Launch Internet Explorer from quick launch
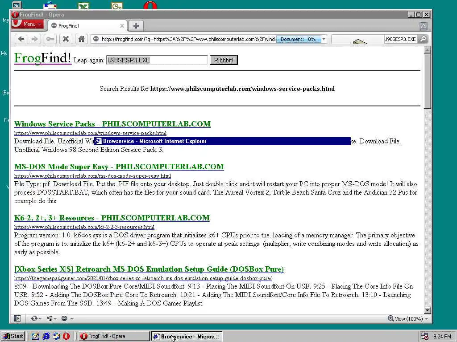Viewport: 457px width, 342px height. 46,337
